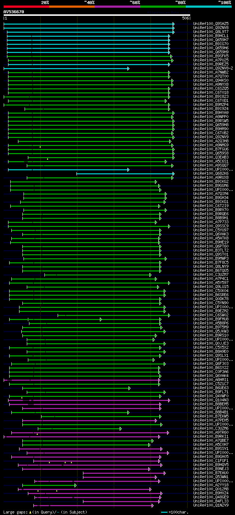Select the UniRef100_B9HYA9 label

tap(211, 113)
